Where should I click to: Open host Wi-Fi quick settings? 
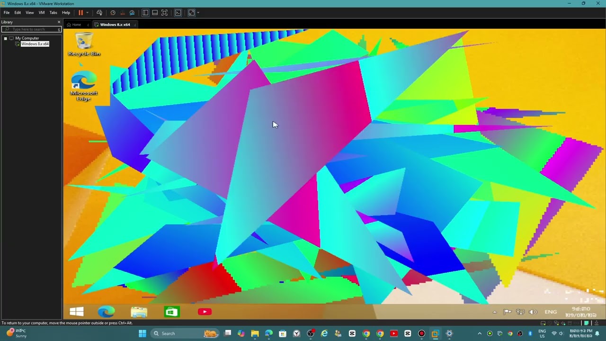554,333
